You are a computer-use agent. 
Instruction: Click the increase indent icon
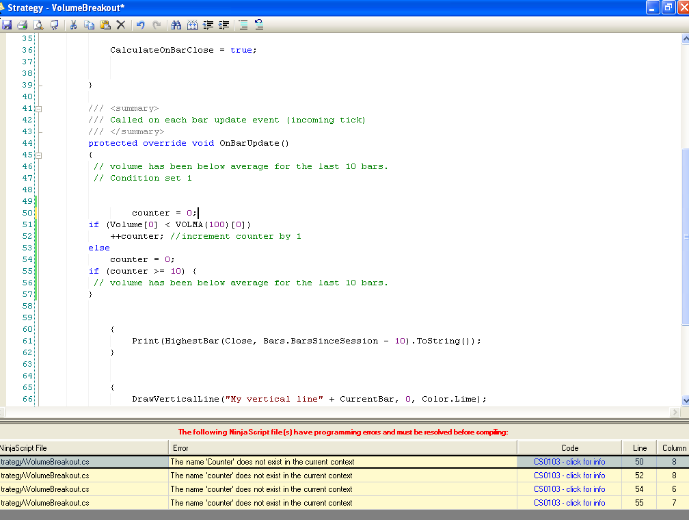tap(224, 25)
